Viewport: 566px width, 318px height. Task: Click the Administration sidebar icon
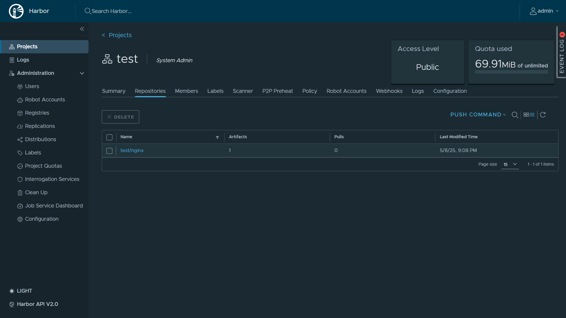tap(12, 73)
